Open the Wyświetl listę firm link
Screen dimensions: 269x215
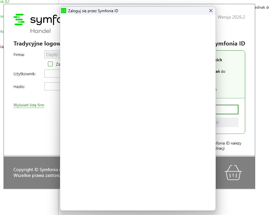pos(29,105)
